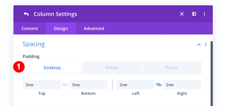The image size is (231, 106).
Task: Click the Spacing section heading
Action: (34, 44)
